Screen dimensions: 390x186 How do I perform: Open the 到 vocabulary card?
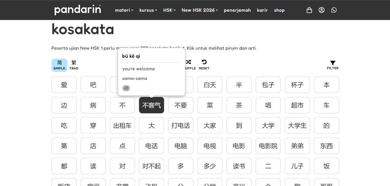tap(239, 126)
